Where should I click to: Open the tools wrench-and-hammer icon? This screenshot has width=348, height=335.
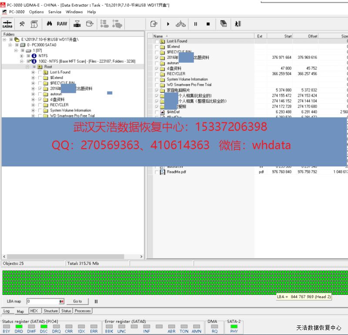point(22,24)
